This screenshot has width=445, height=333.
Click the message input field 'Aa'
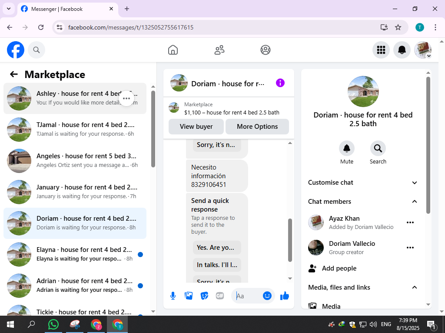247,296
